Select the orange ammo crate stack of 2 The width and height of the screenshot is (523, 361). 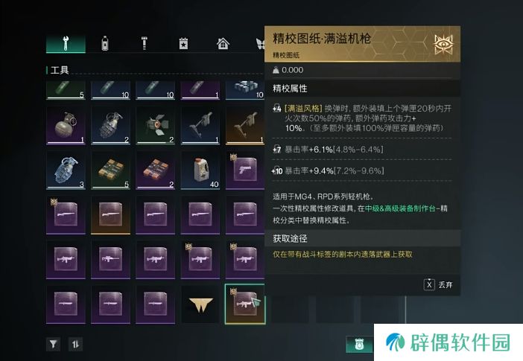(x=156, y=170)
